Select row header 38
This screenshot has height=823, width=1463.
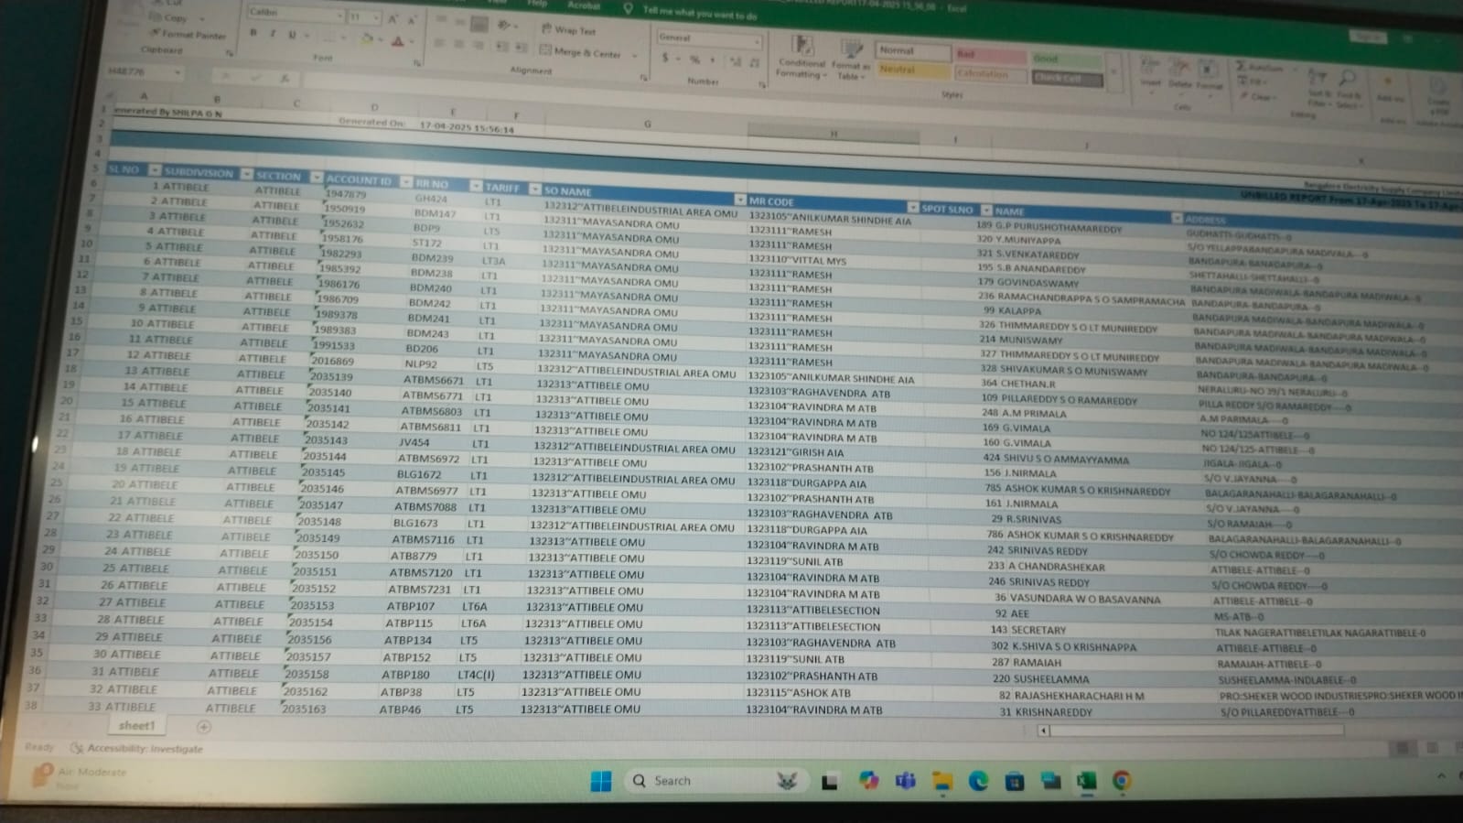(31, 705)
